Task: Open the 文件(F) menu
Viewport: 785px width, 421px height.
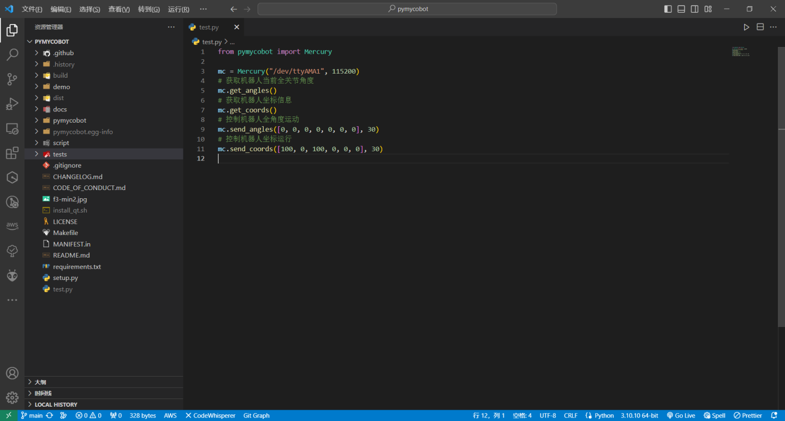Action: pos(32,9)
